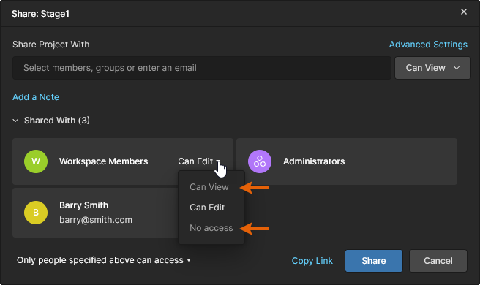Click the green Workspace Members avatar icon
The image size is (480, 285).
tap(36, 161)
